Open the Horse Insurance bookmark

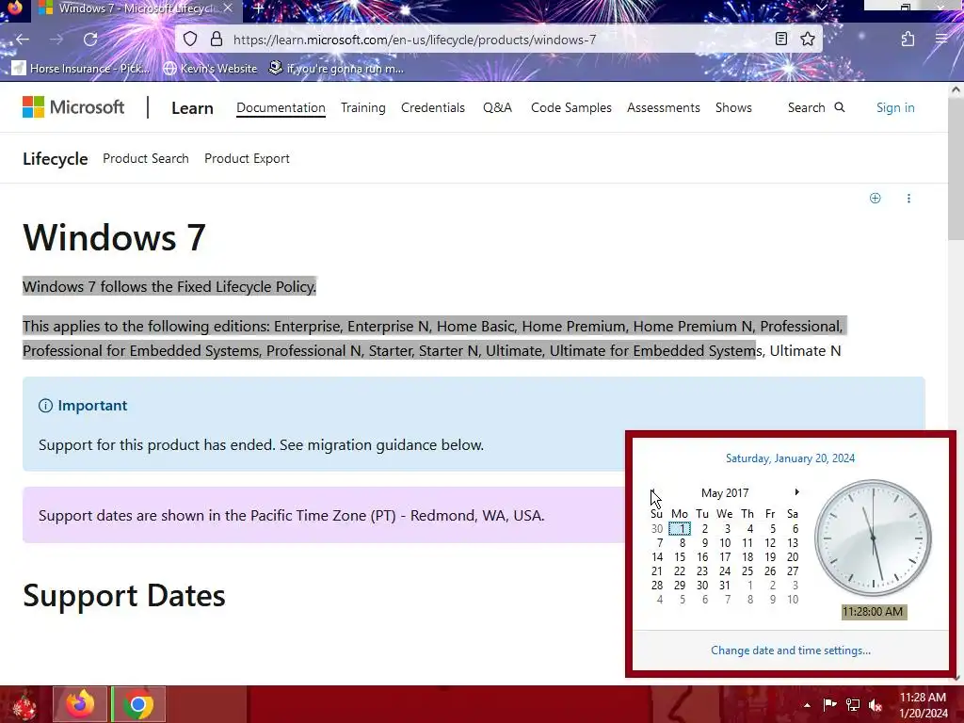point(81,68)
